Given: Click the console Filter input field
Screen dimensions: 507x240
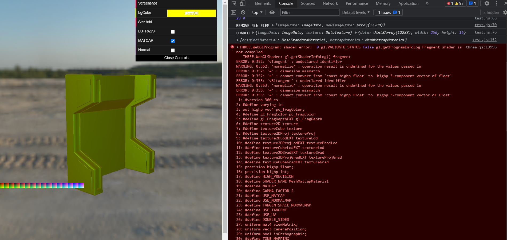Looking at the screenshot, I should pos(310,13).
